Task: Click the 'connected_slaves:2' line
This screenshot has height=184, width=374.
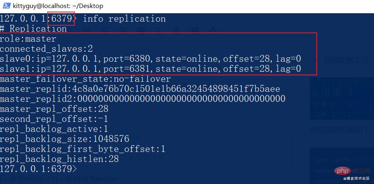Action: click(46, 49)
